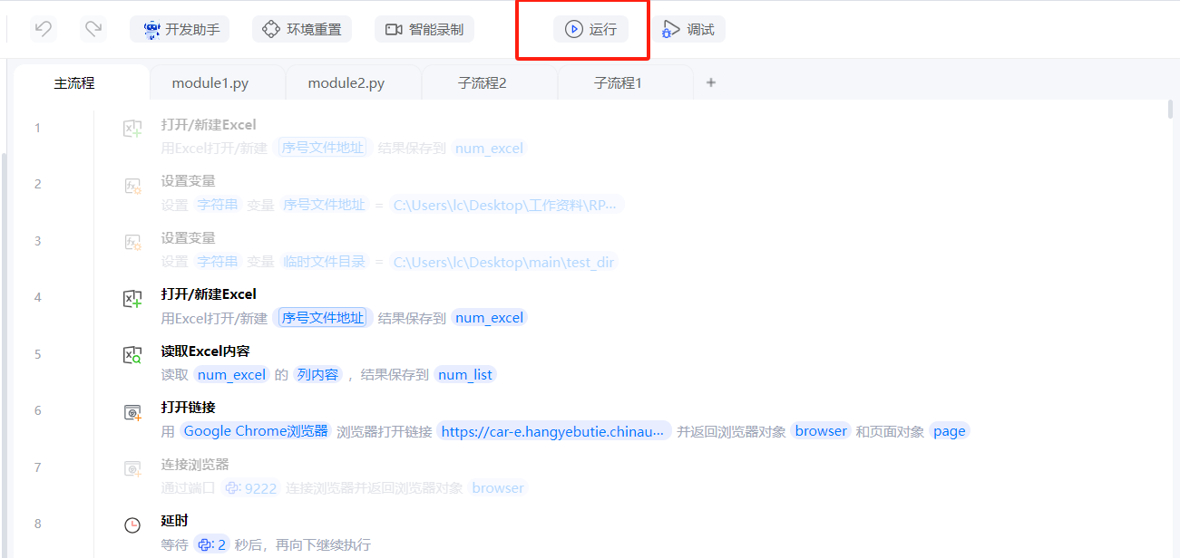Click the redo arrow icon

tap(93, 29)
